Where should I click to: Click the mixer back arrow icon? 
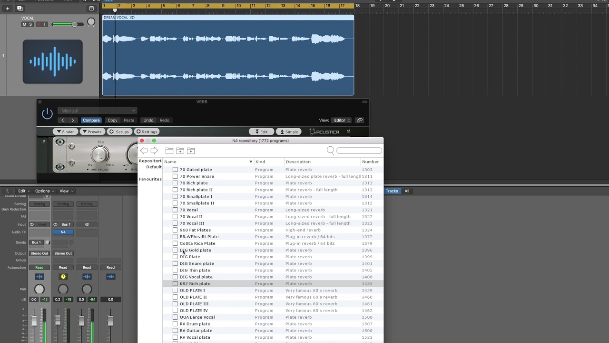click(7, 191)
